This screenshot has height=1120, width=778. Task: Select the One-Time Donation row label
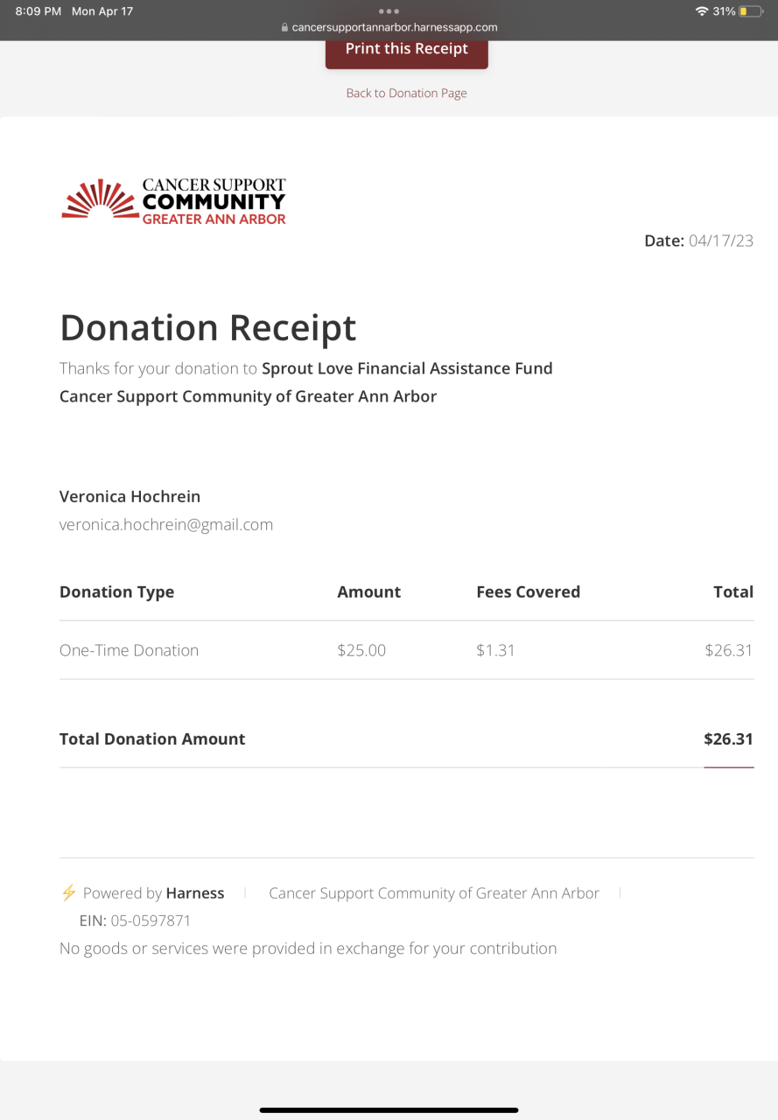pyautogui.click(x=129, y=650)
